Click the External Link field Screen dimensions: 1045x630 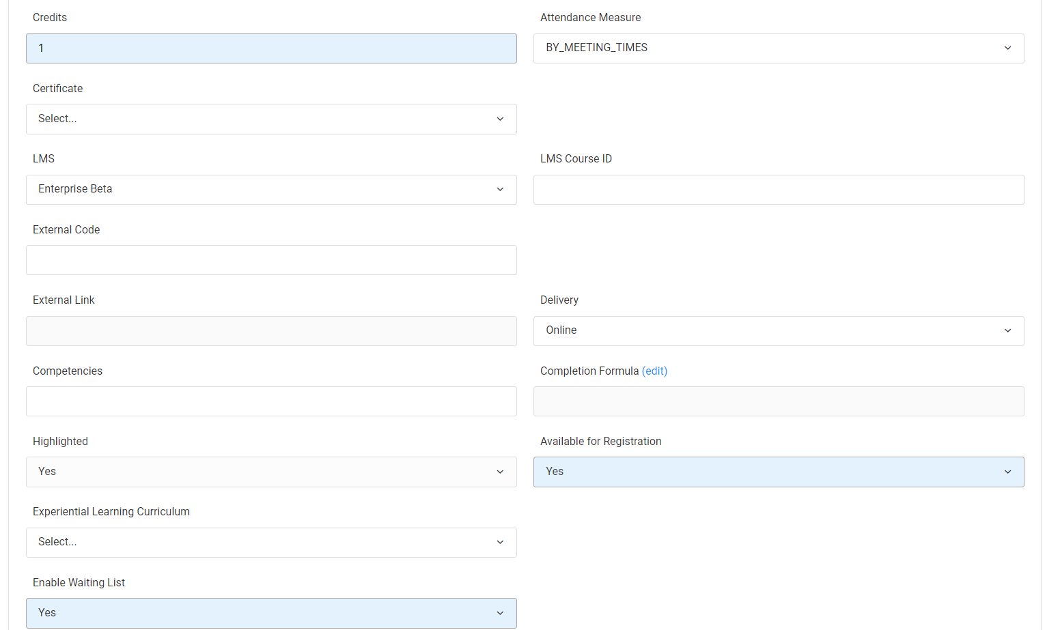pos(271,331)
